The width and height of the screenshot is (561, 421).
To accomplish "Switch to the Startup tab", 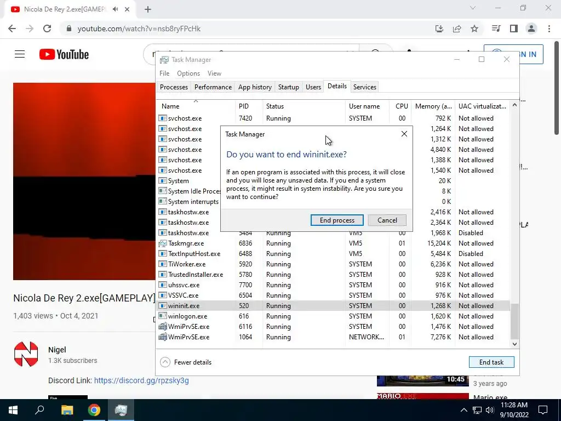I will [288, 87].
